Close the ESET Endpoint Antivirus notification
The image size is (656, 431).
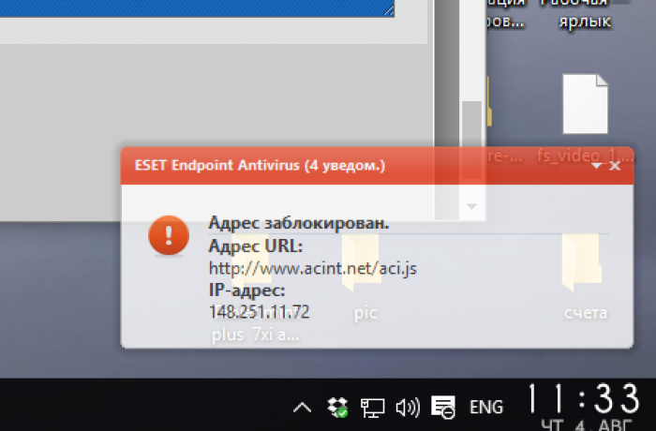tap(615, 166)
